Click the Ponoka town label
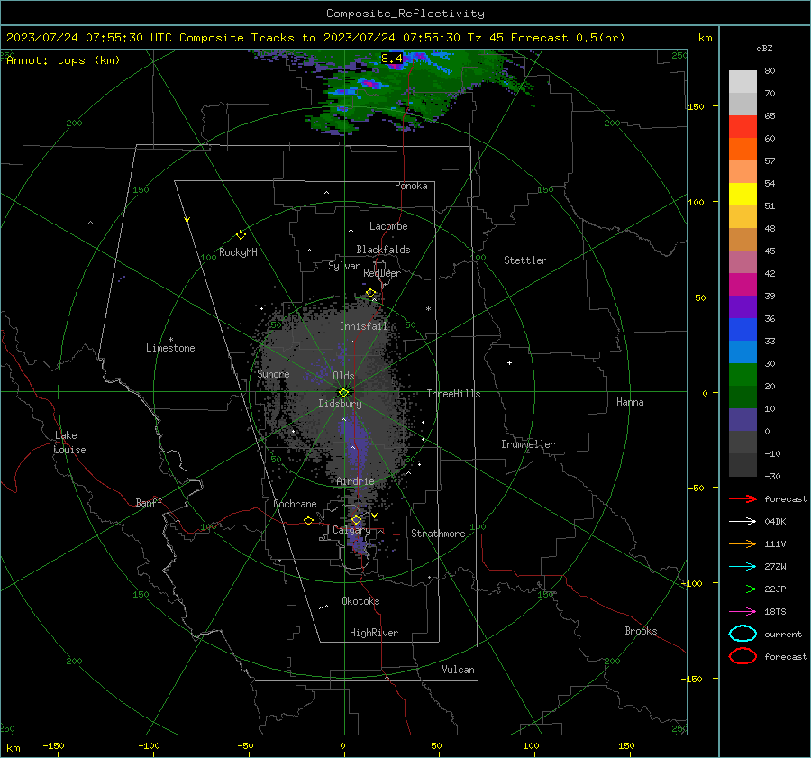 tap(411, 186)
